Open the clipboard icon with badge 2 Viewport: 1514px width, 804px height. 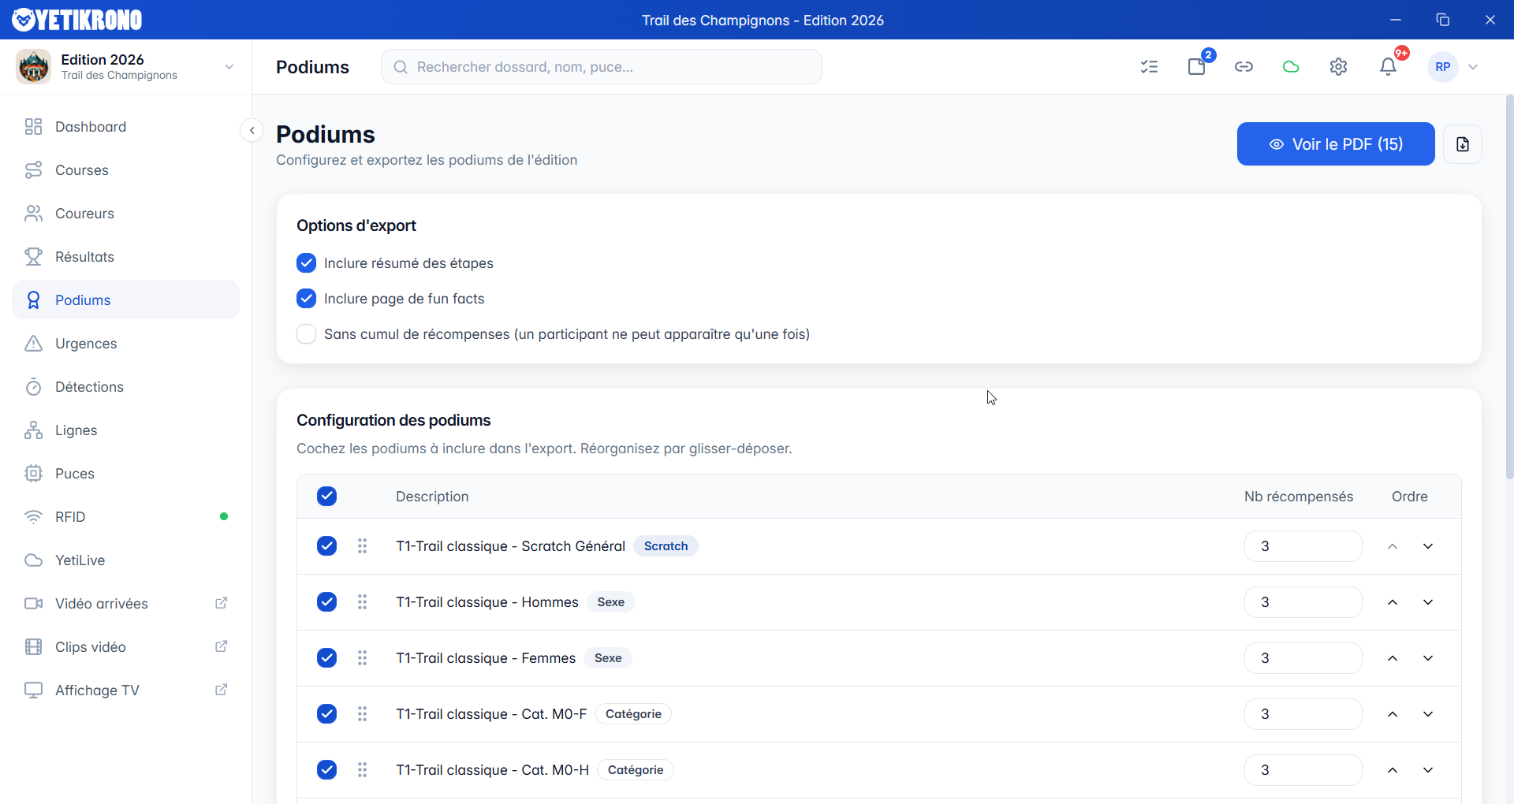tap(1196, 67)
